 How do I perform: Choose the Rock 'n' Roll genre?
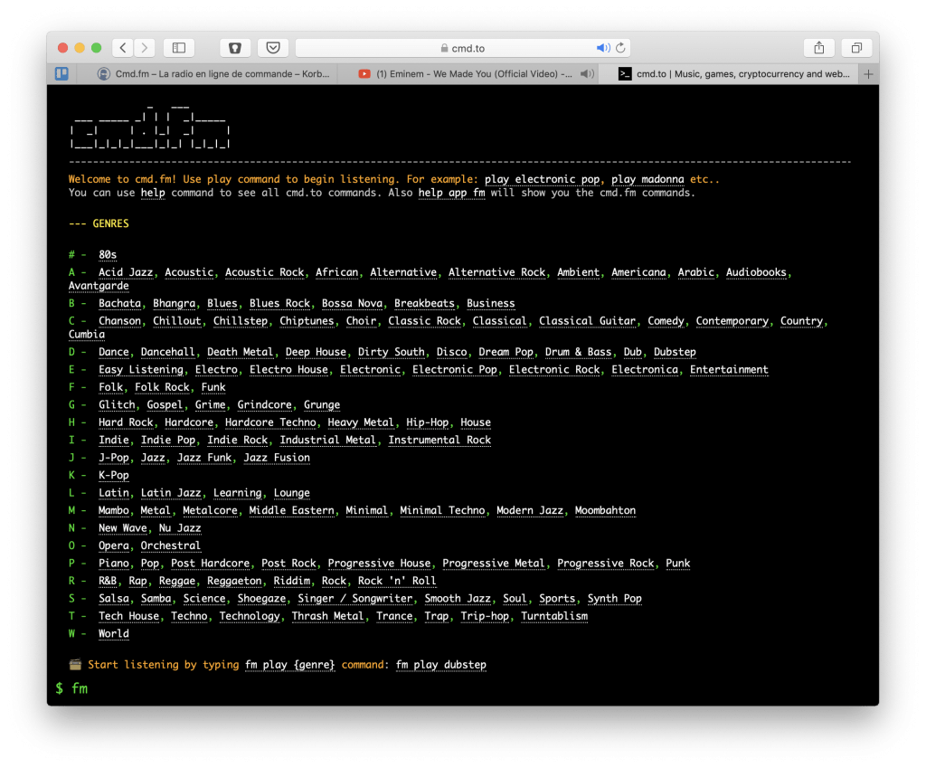tap(397, 582)
